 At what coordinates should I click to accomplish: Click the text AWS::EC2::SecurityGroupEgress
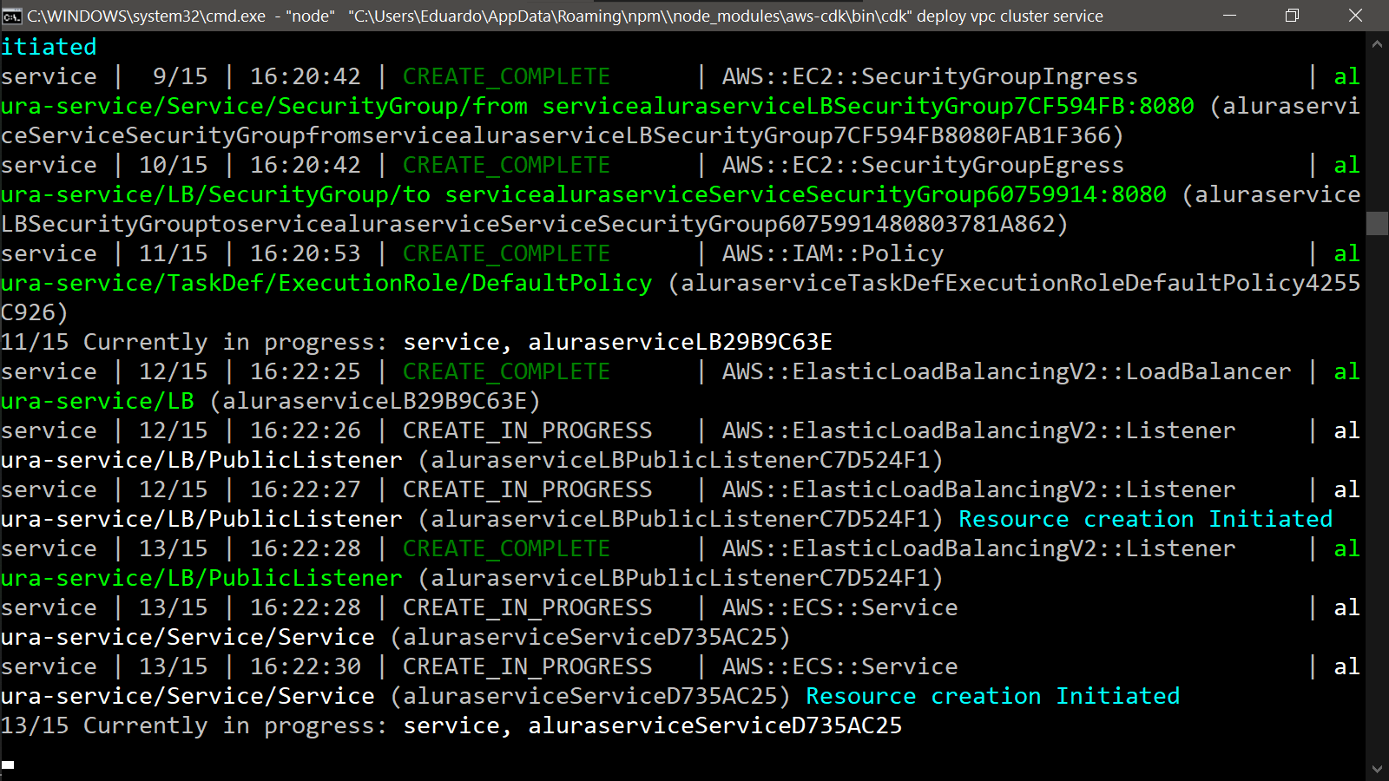point(923,165)
